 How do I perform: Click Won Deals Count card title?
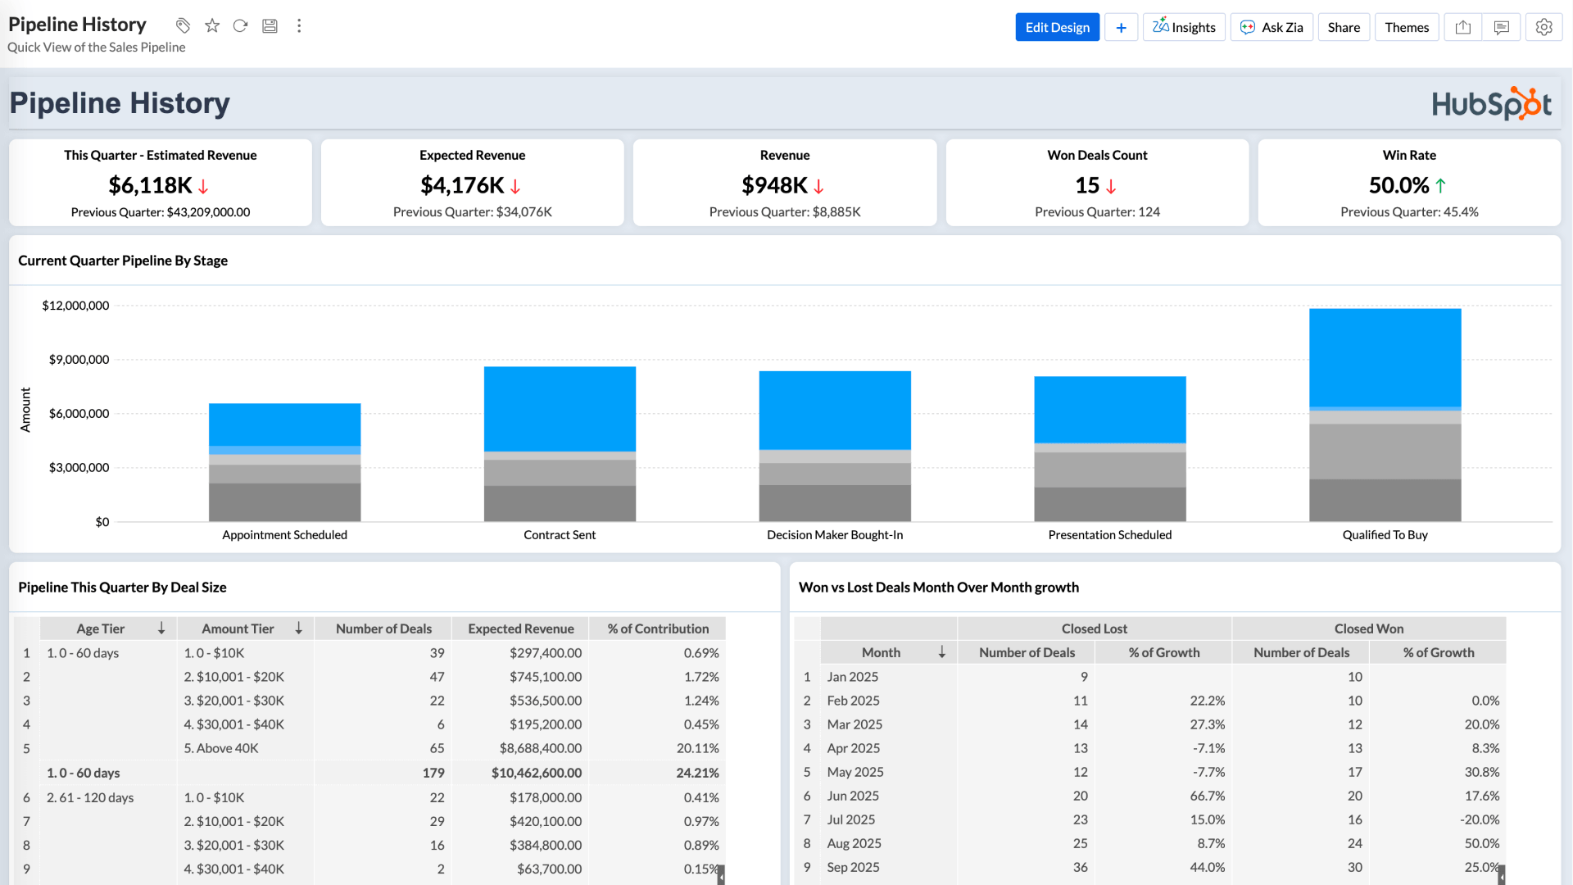coord(1097,155)
